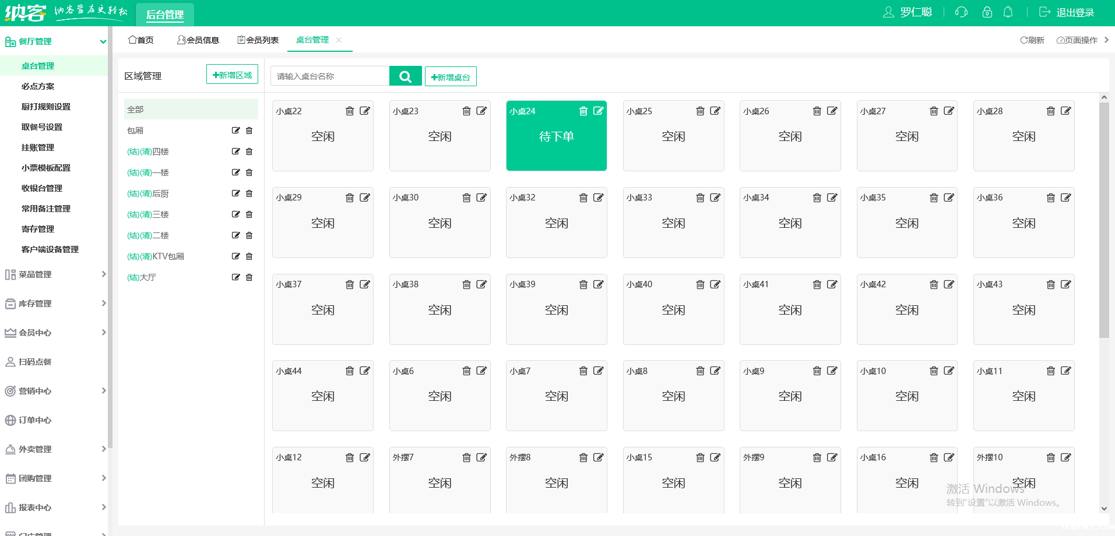Close the 桌台管理 tab

pos(339,40)
